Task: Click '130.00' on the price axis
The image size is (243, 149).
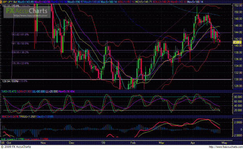Action: pos(238,79)
